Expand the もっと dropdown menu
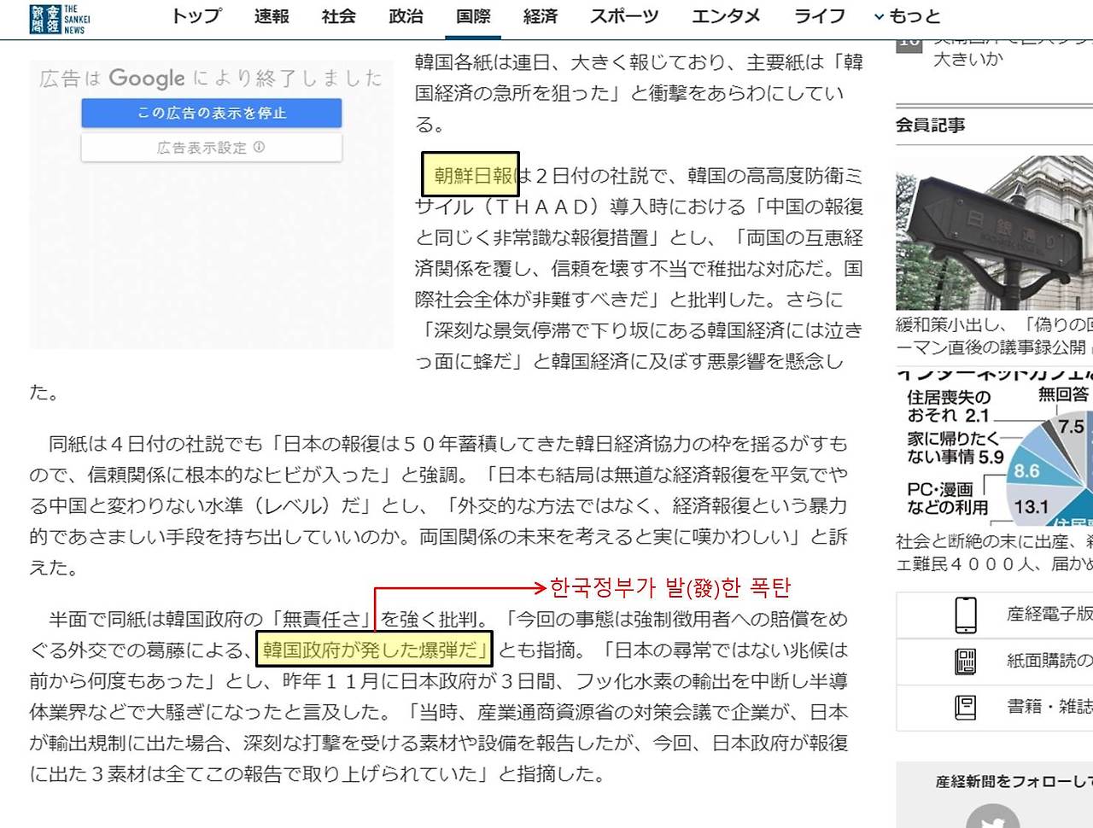 click(907, 16)
